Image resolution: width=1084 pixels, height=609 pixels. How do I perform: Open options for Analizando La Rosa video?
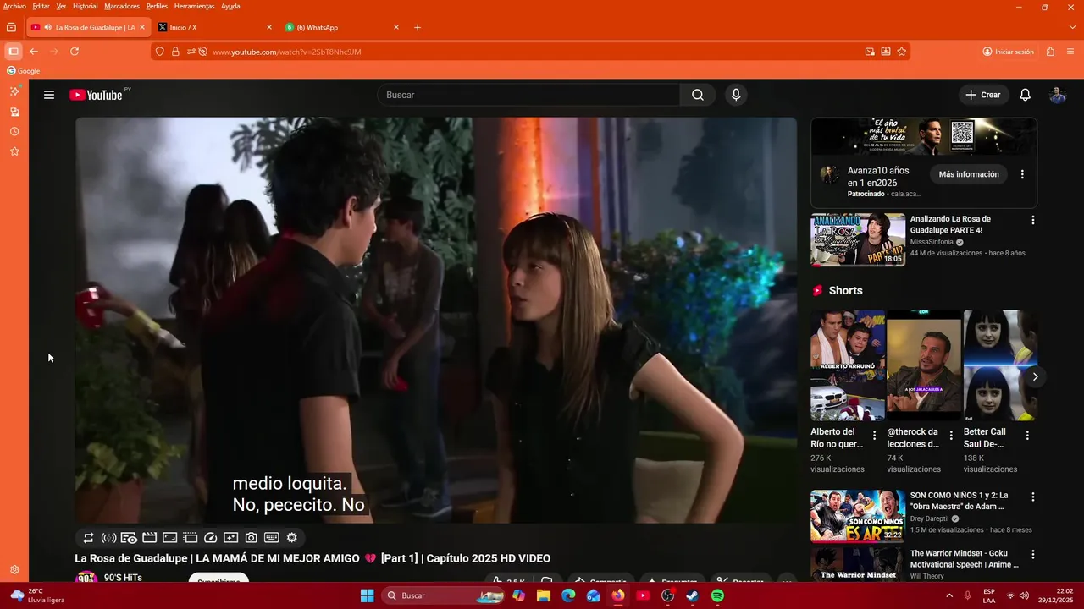coord(1032,220)
